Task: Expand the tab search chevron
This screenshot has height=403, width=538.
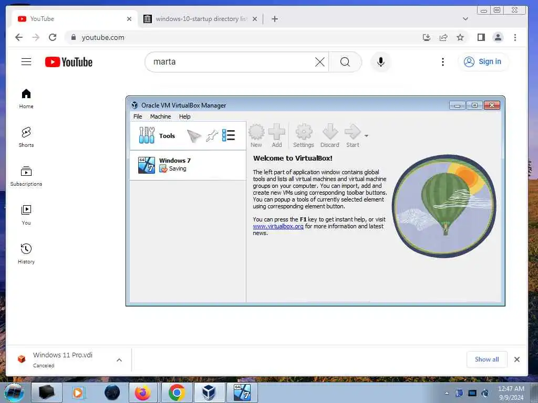Action: point(465,19)
